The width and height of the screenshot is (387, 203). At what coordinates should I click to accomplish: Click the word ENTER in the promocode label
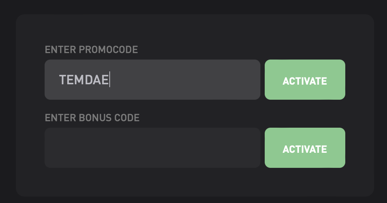coord(60,49)
